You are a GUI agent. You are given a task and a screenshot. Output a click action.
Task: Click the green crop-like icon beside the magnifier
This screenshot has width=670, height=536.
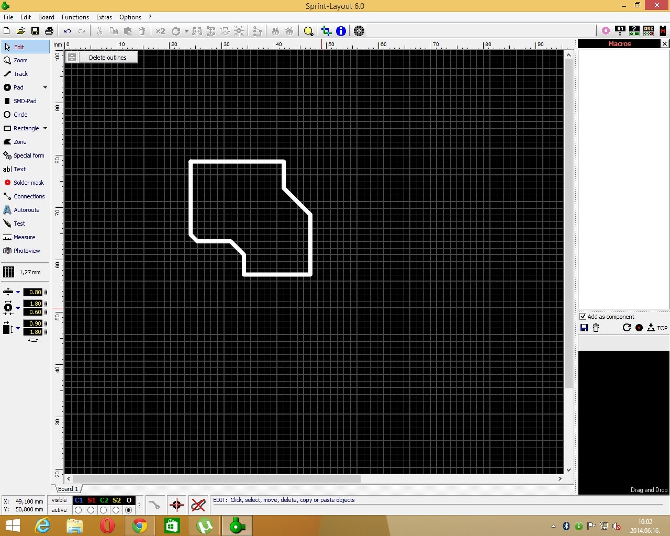pos(326,31)
